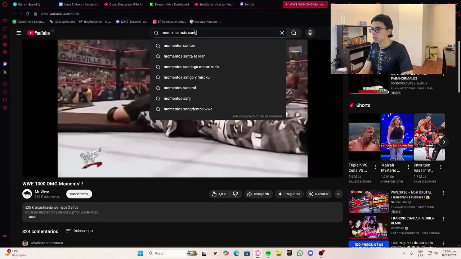Start voice search with the microphone
The image size is (461, 259).
point(310,33)
